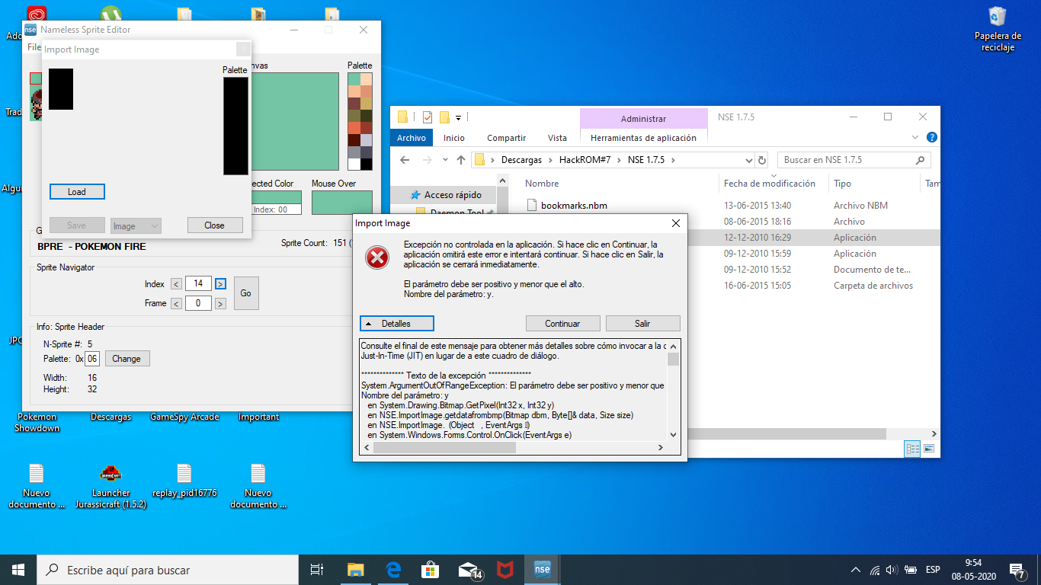This screenshot has height=585, width=1041.
Task: Open McAfee from the taskbar
Action: [x=504, y=569]
